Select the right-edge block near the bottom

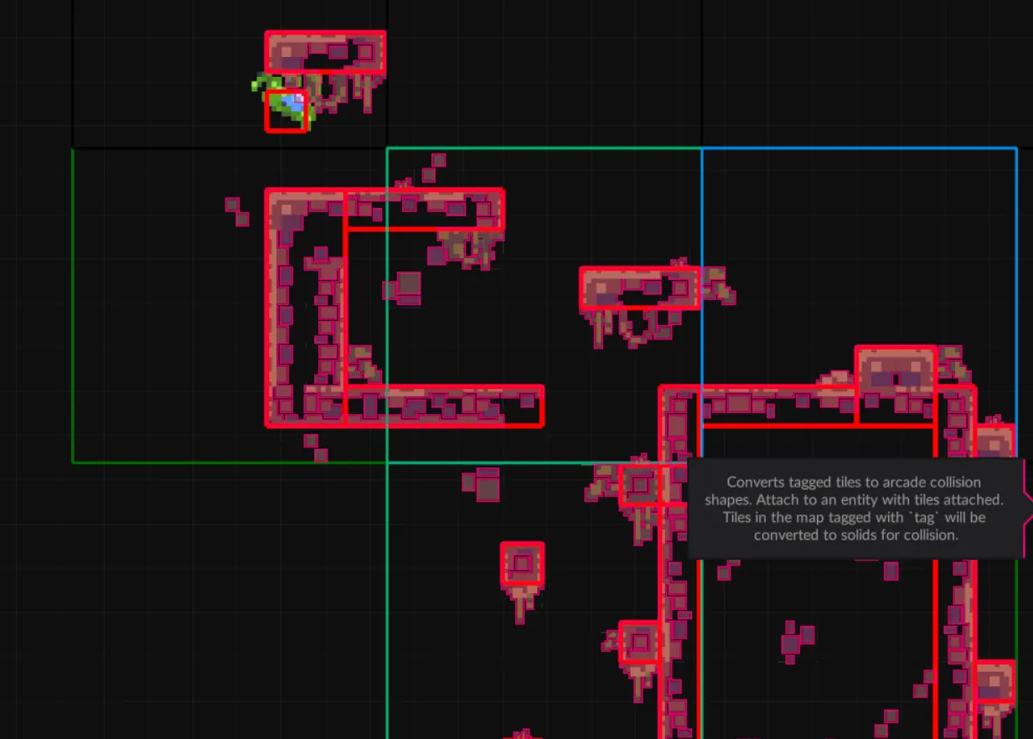click(994, 681)
